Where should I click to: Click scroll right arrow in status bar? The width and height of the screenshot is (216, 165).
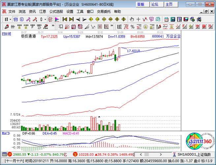point(161,154)
